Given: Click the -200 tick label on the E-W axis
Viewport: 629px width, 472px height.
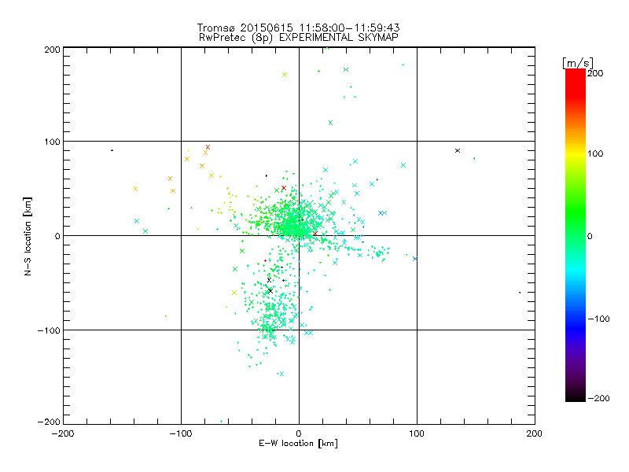Looking at the screenshot, I should click(x=63, y=433).
